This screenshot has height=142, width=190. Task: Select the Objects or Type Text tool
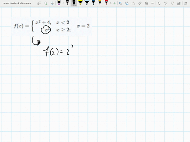[39, 3]
